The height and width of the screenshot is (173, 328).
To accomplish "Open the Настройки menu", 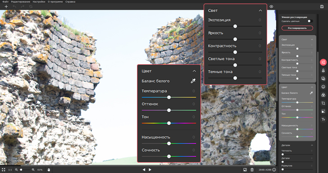I will pos(39,2).
